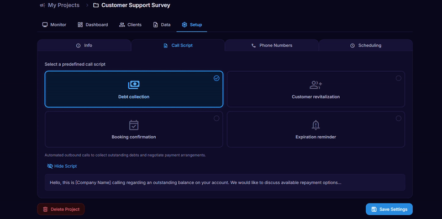Click the crossed-out eye icon by Hide Script

50,166
